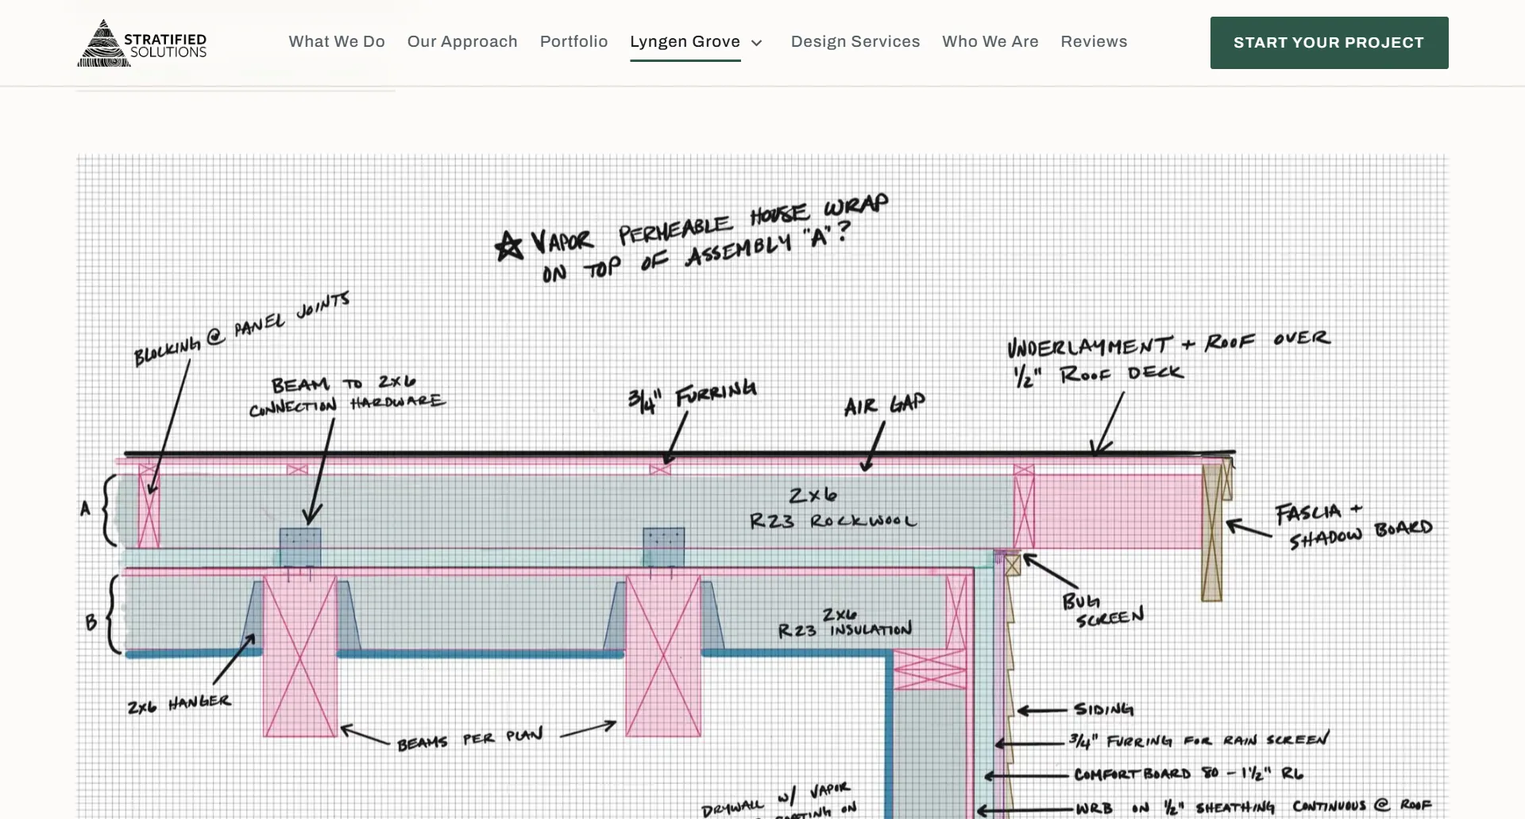Click the Stratified Solutions logo
This screenshot has height=819, width=1525.
(x=142, y=43)
